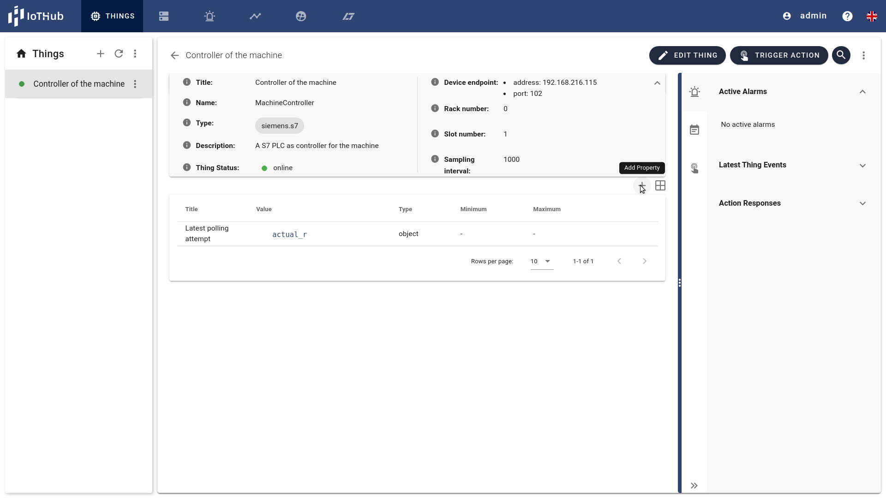Change language via UK flag icon
Image resolution: width=886 pixels, height=498 pixels.
pos(872,16)
